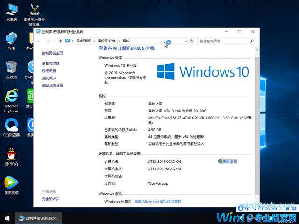Focus the 搜索控制面板 search field
Screen dimensions: 299x224
click(226, 41)
